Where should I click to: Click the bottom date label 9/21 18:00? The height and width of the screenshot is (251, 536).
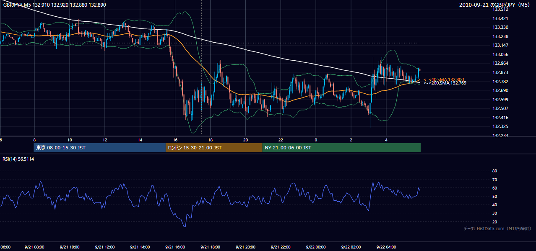tap(211, 247)
